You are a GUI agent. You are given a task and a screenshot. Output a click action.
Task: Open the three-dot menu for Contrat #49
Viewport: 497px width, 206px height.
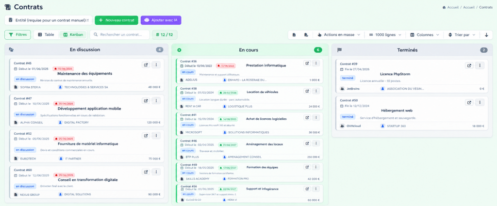(315, 167)
